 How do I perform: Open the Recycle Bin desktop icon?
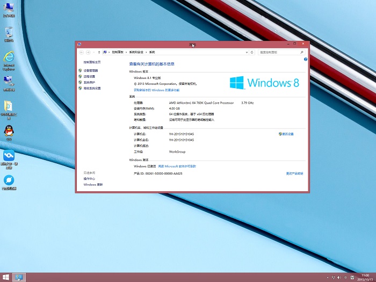point(9,33)
